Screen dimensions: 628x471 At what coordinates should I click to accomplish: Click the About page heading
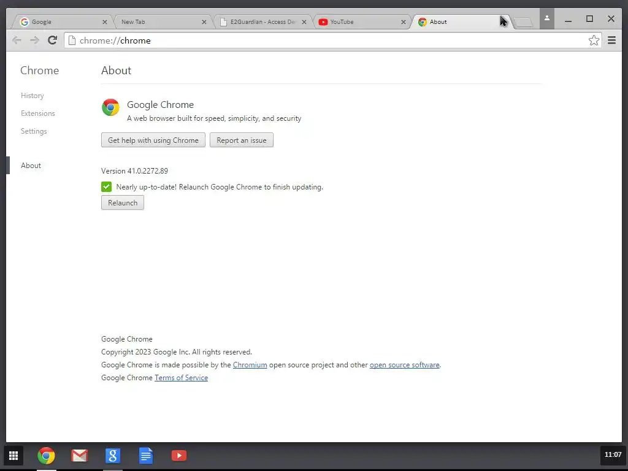click(x=116, y=71)
